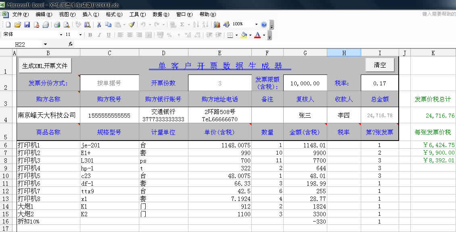Open the 编辑(E) menu

coord(44,14)
